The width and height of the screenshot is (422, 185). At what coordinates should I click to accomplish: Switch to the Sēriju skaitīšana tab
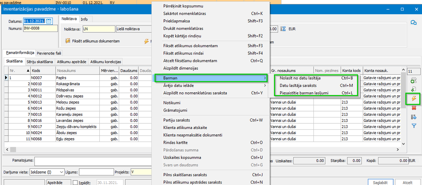pos(40,62)
